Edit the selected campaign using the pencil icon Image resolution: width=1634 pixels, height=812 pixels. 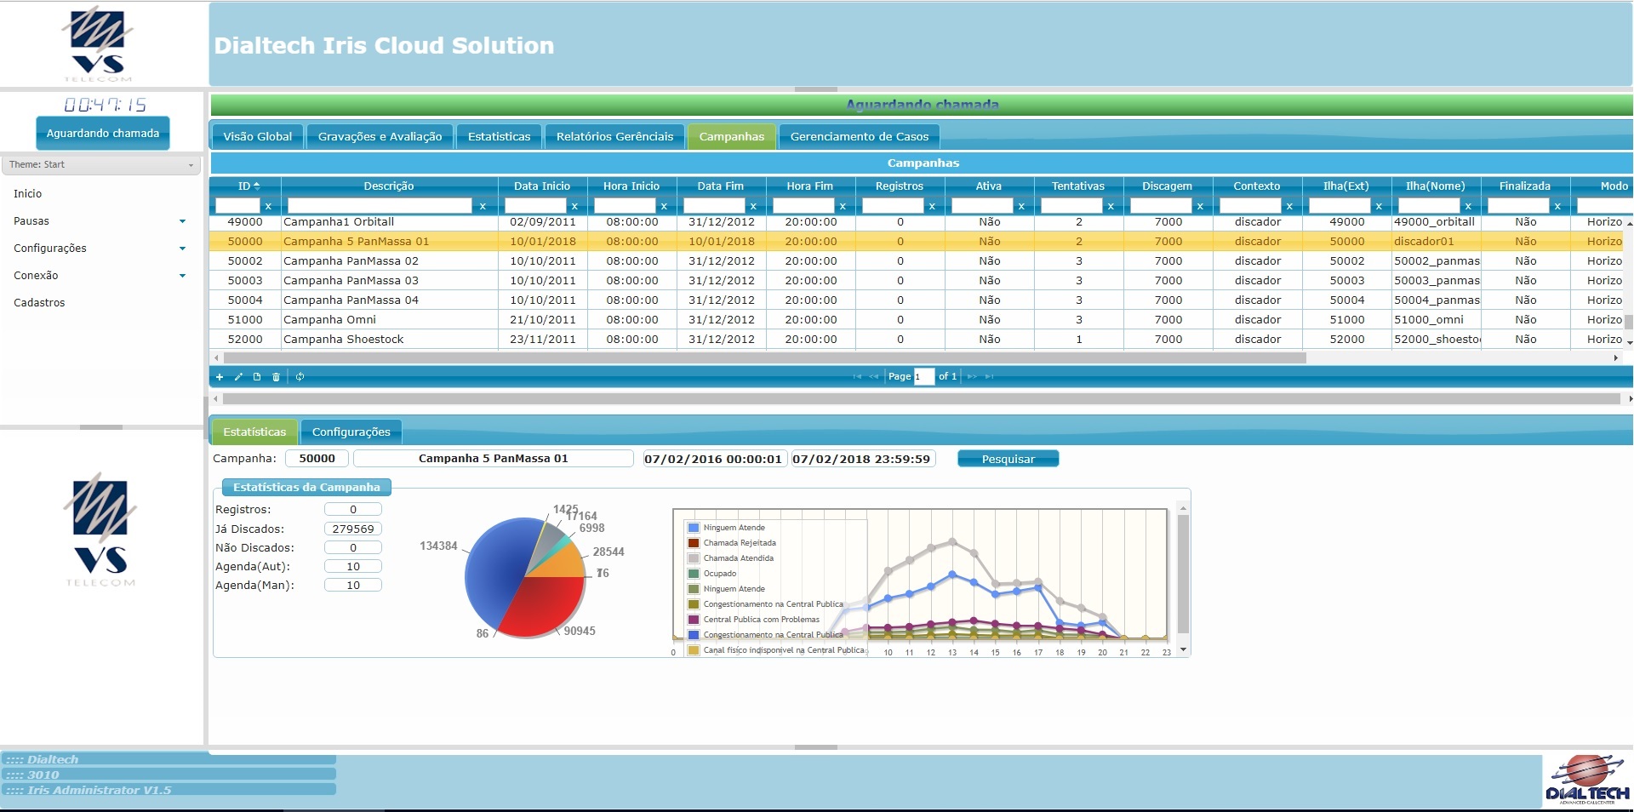pos(238,377)
